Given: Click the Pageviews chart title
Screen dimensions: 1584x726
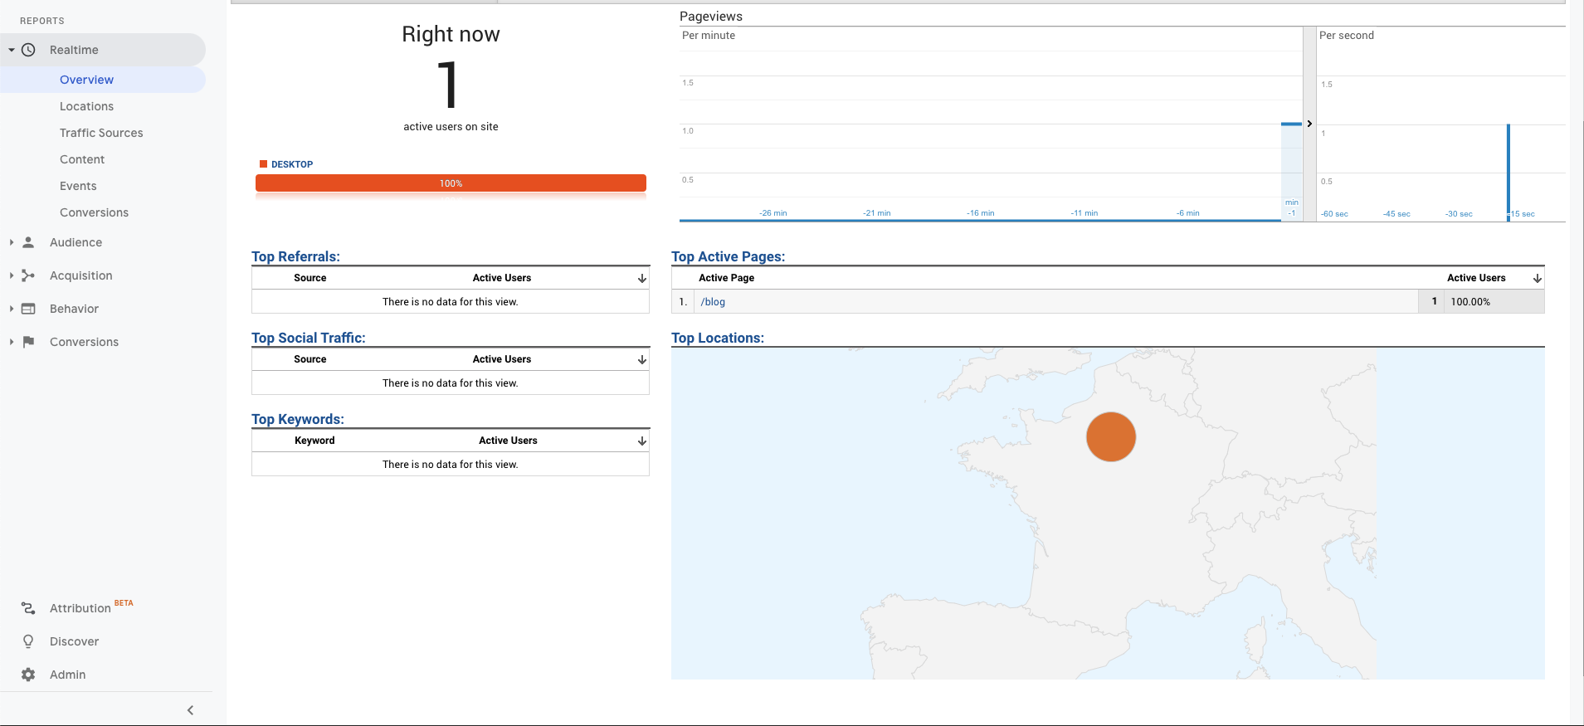Looking at the screenshot, I should coord(711,17).
